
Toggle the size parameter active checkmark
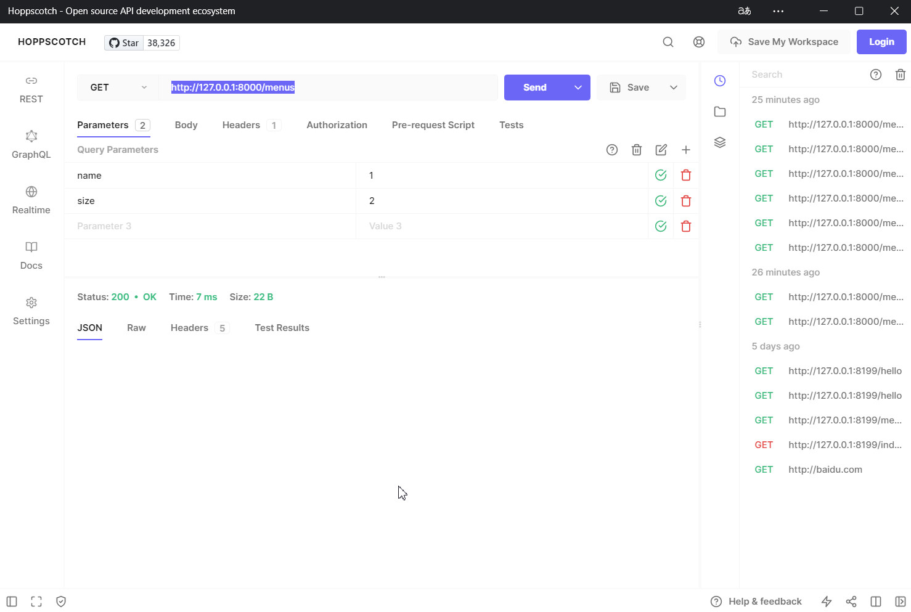[661, 201]
